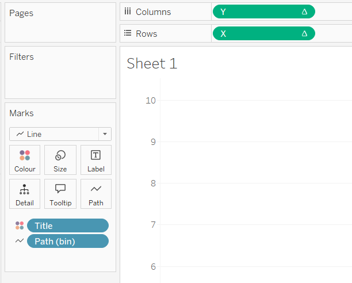
Task: Select the Title pill in Marks
Action: pyautogui.click(x=67, y=225)
